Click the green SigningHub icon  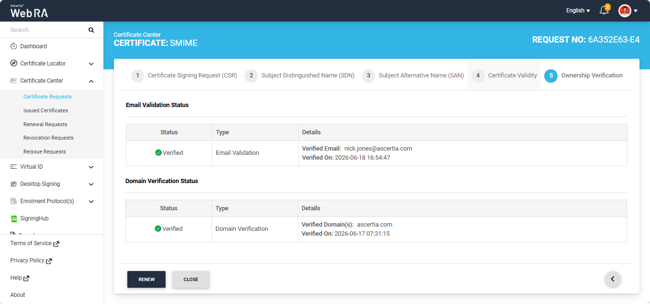click(13, 218)
